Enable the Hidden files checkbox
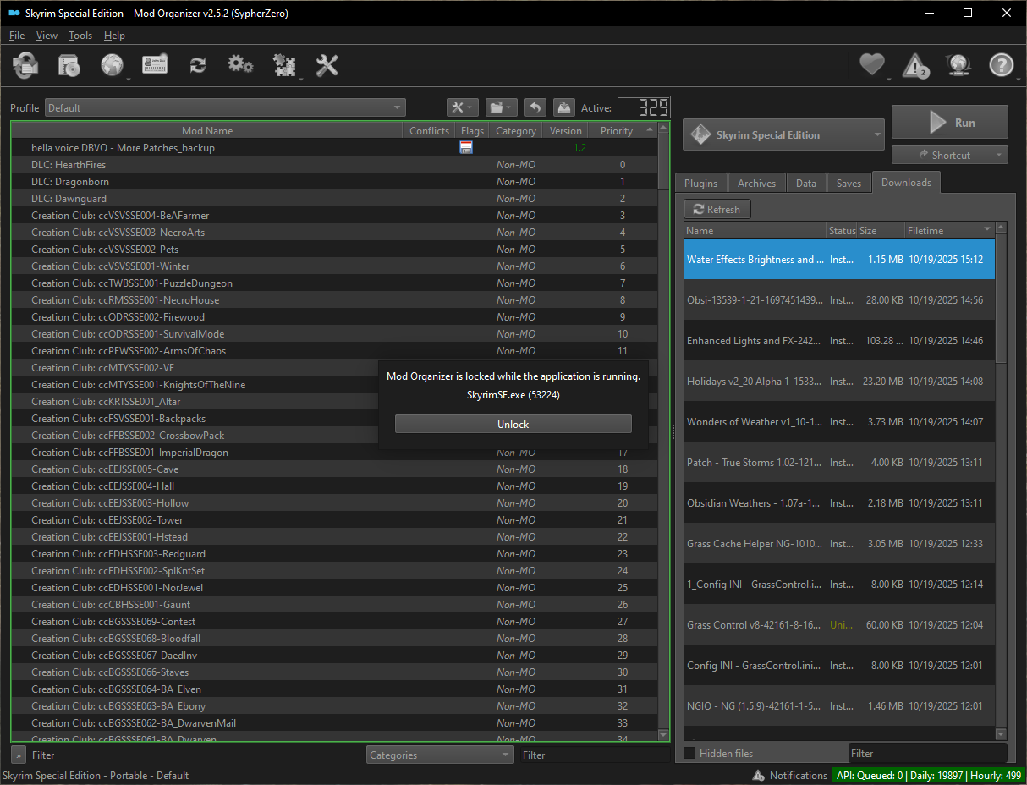Image resolution: width=1027 pixels, height=785 pixels. tap(690, 753)
